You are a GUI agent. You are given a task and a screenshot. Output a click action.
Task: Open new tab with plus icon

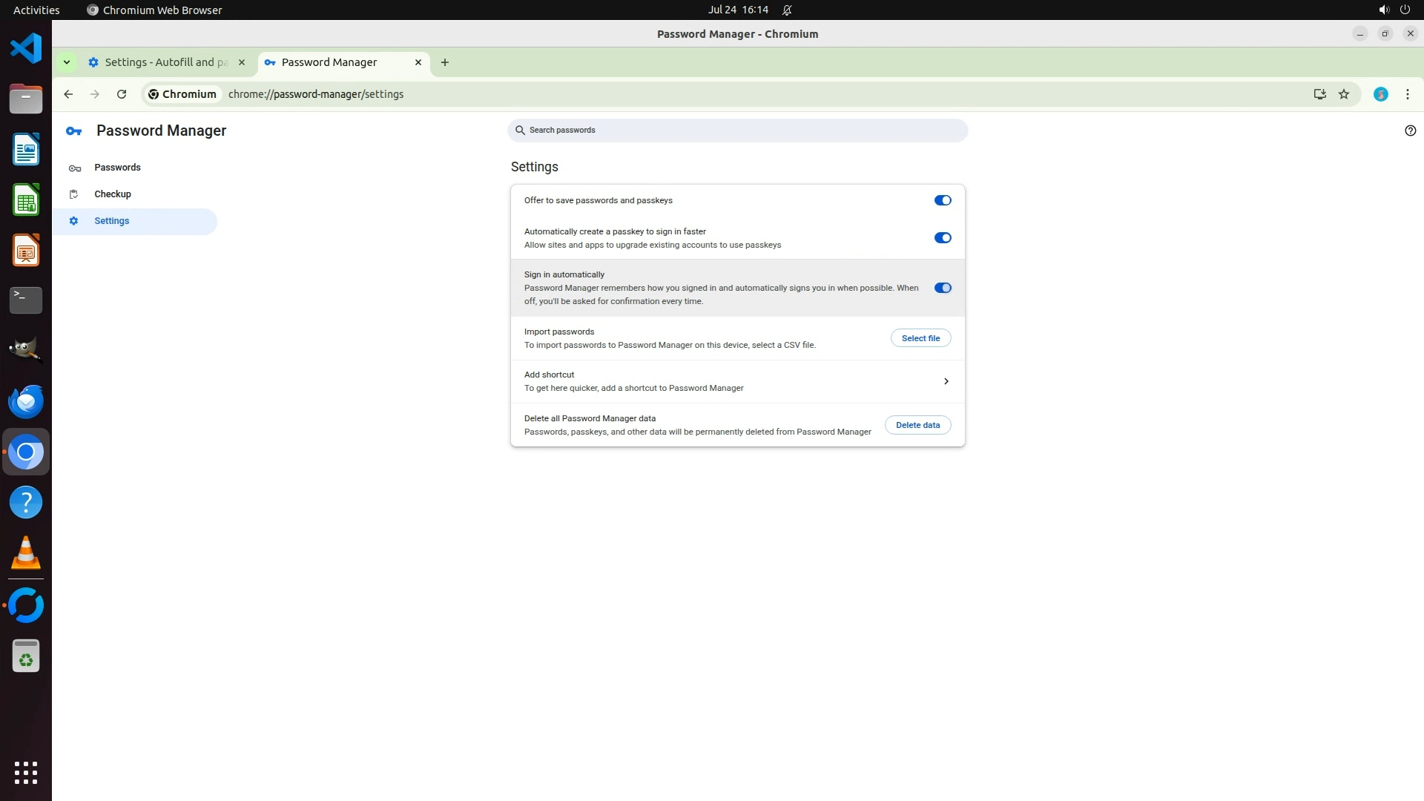445,62
